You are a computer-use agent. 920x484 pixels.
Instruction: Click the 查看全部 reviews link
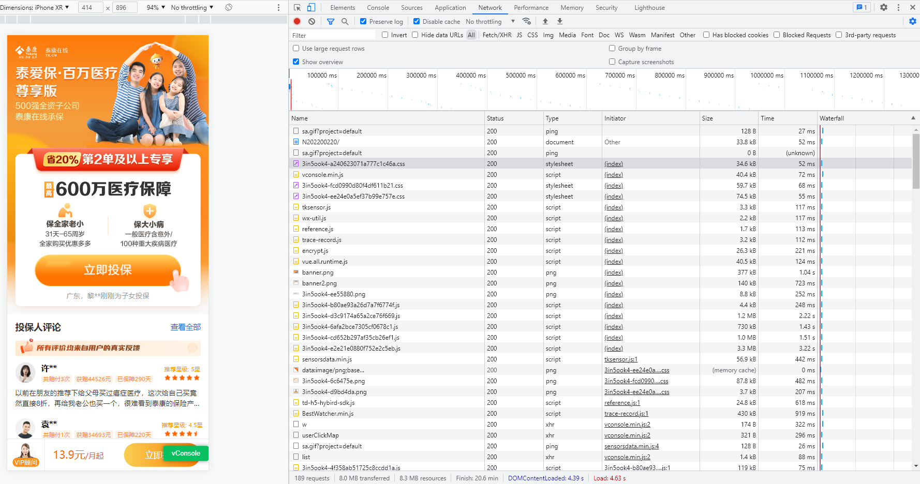point(186,327)
